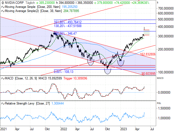Click the 0,000000 MACD axis label
Screen dimensions: 175x131
(164, 93)
